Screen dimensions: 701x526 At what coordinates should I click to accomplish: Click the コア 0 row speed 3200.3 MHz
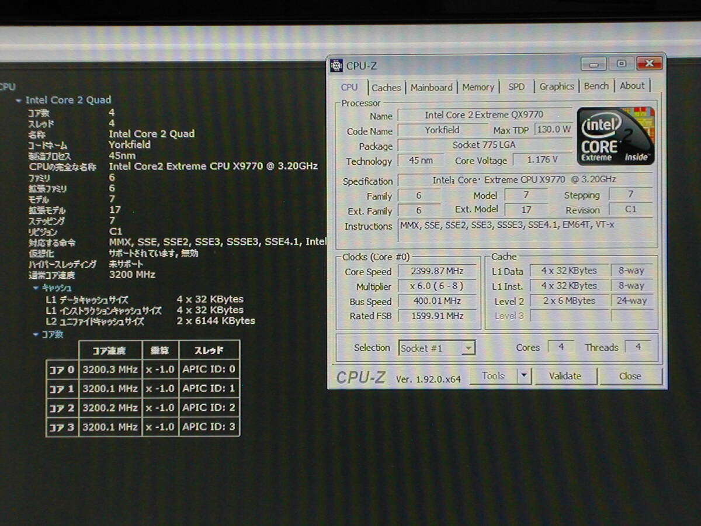[110, 369]
